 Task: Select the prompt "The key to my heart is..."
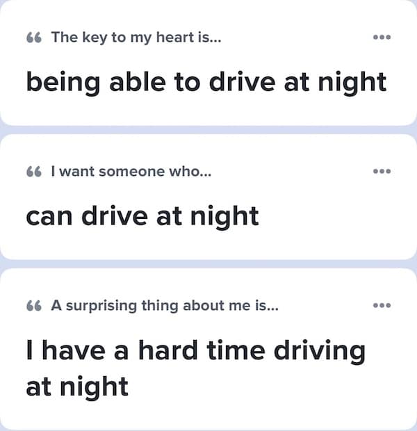[136, 38]
